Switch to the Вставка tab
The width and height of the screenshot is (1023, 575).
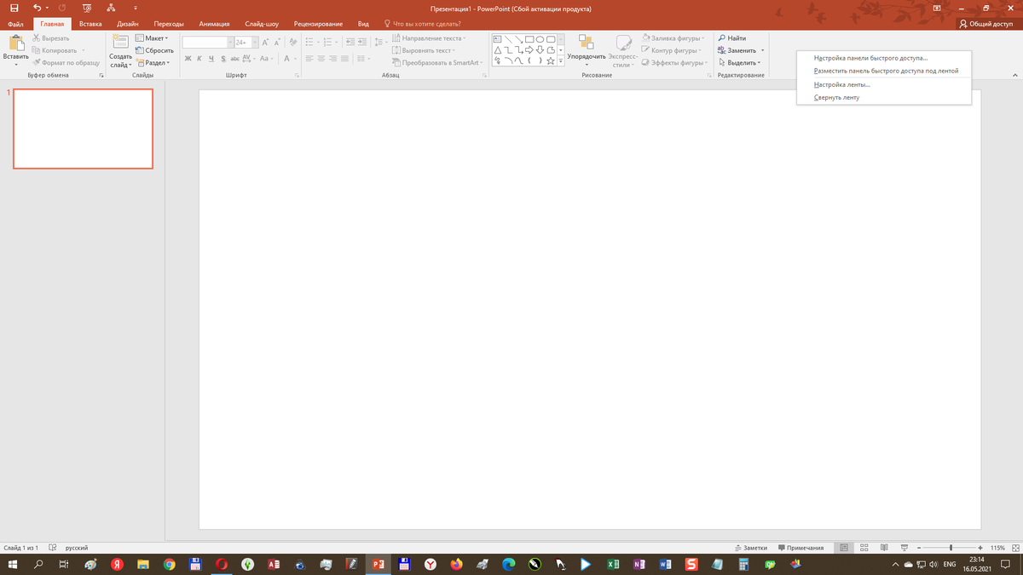tap(90, 24)
